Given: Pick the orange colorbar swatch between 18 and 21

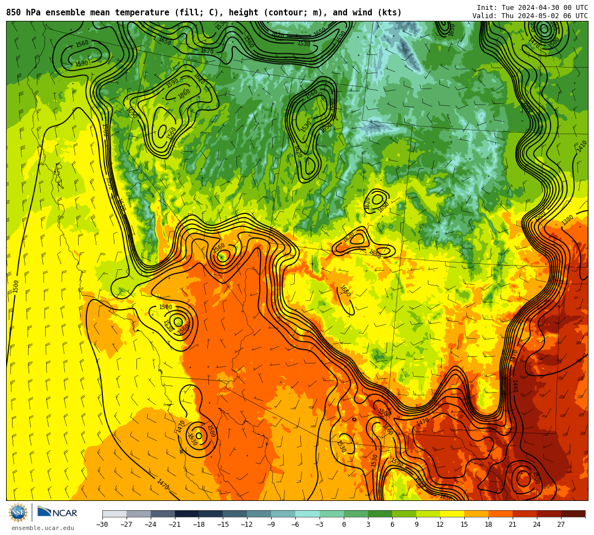Looking at the screenshot, I should click(x=501, y=514).
